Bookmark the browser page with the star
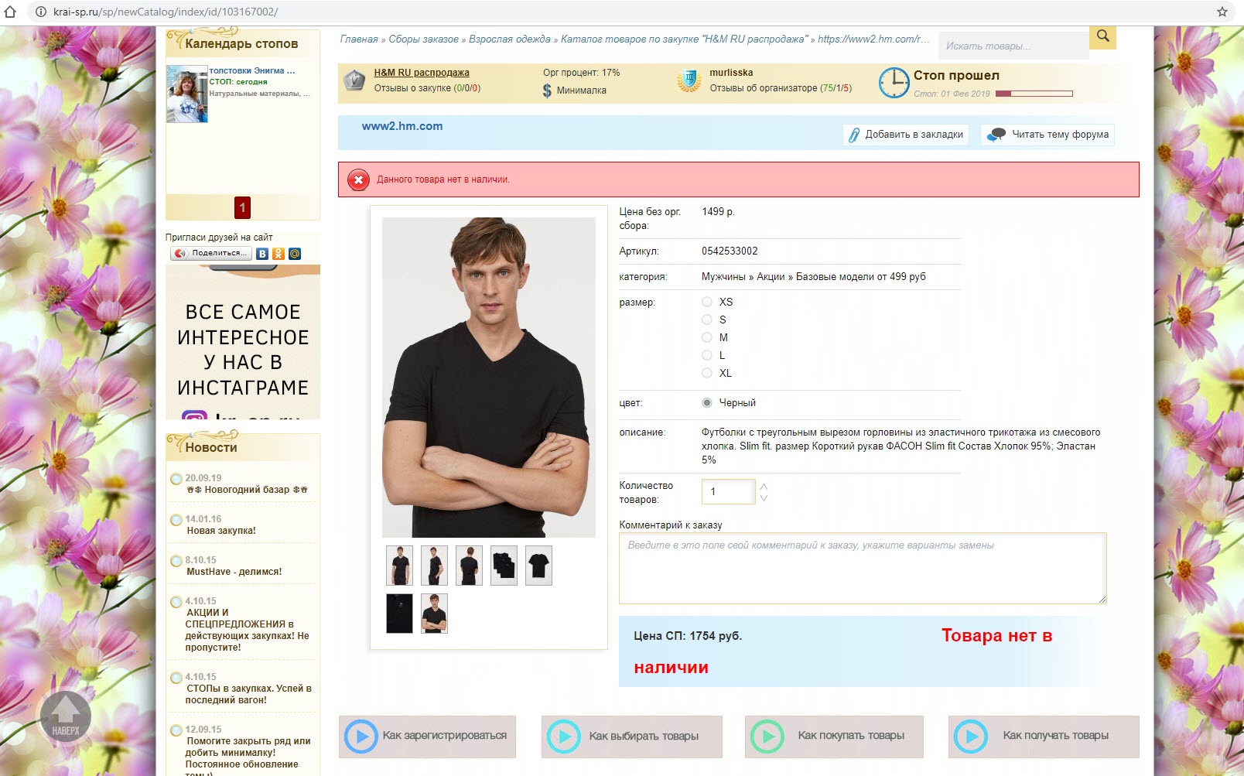The image size is (1244, 776). click(x=1222, y=12)
